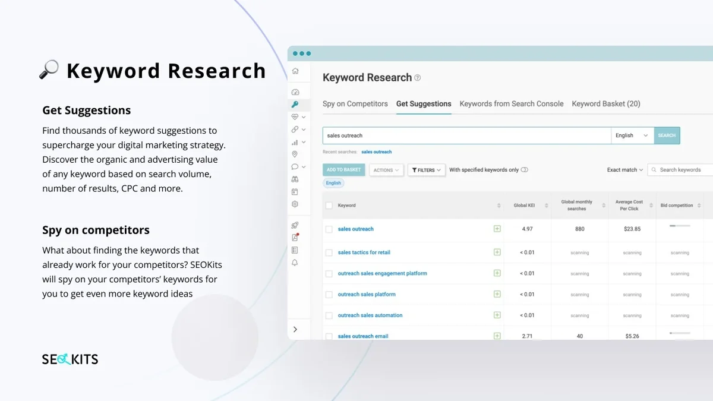Image resolution: width=713 pixels, height=401 pixels.
Task: Click the binoculars icon in sidebar
Action: 295,179
